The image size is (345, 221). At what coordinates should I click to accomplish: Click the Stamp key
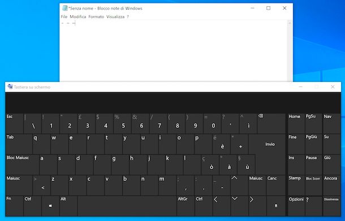pyautogui.click(x=296, y=185)
